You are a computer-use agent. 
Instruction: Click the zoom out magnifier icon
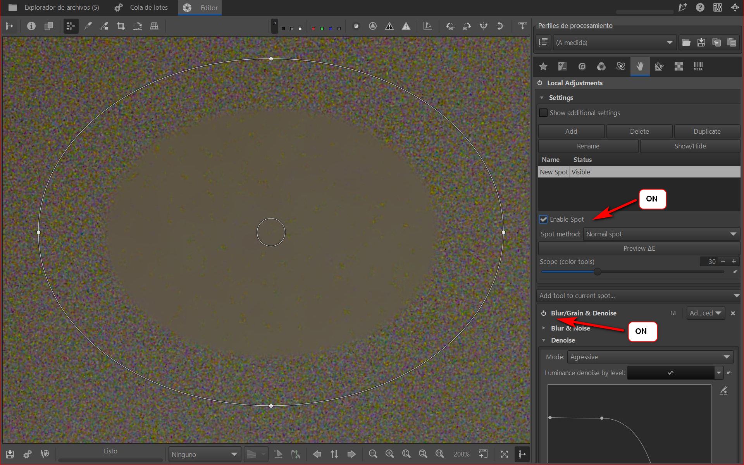click(x=373, y=454)
